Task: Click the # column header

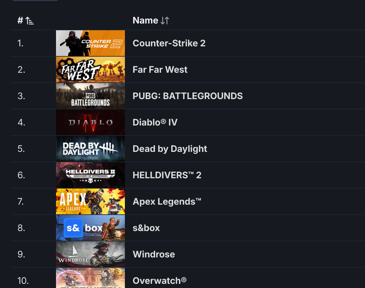Action: [x=20, y=20]
